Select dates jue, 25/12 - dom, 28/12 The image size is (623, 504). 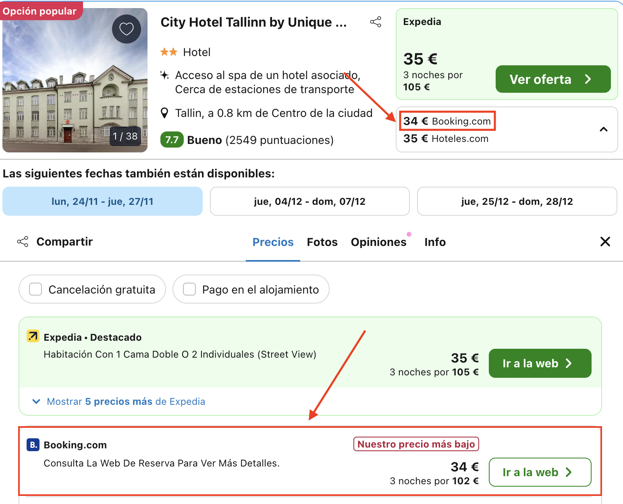[517, 201]
